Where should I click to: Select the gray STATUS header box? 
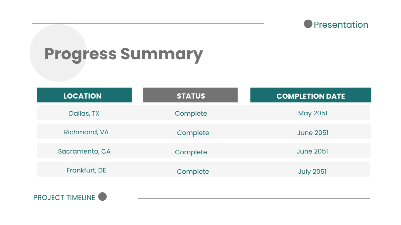click(190, 96)
